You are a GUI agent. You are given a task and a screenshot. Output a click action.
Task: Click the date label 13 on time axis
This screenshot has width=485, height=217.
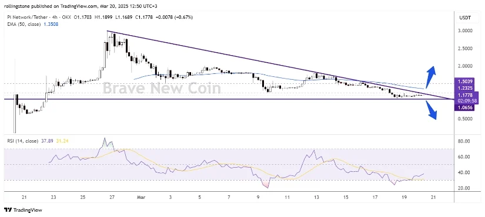316,197
